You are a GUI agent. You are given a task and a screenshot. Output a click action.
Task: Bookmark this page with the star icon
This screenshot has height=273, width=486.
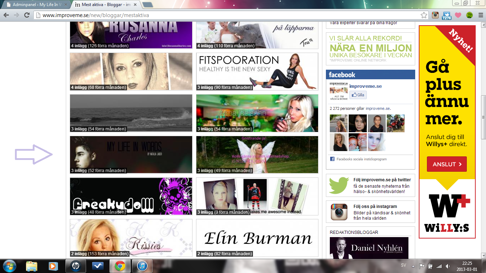pyautogui.click(x=424, y=15)
